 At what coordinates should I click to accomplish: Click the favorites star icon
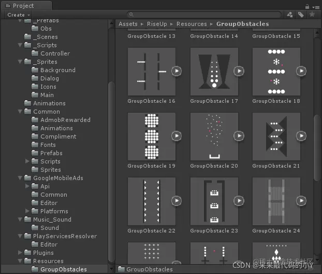pos(312,15)
